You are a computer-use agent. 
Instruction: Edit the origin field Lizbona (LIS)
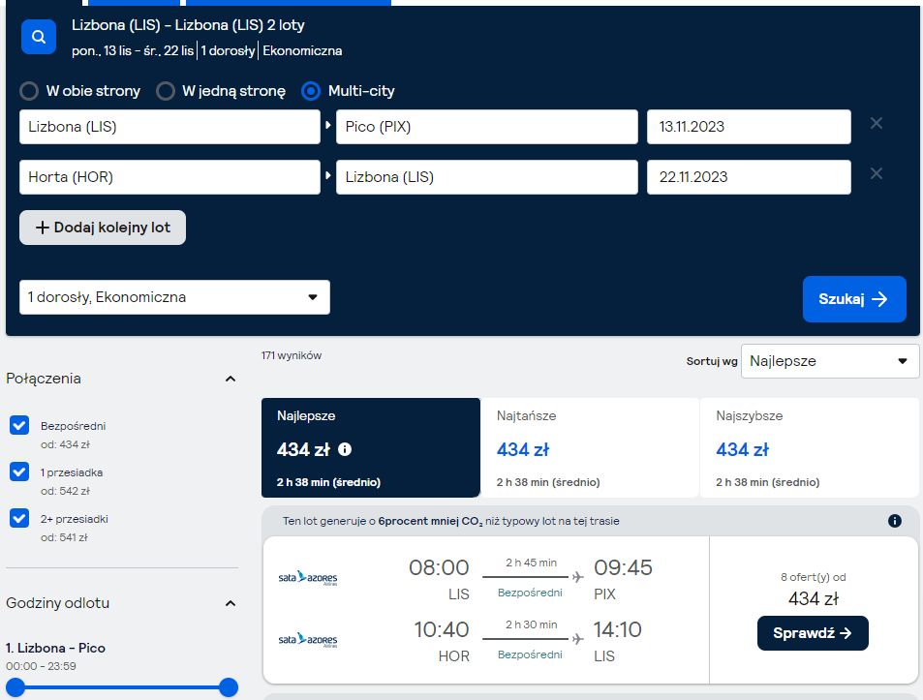pos(169,127)
